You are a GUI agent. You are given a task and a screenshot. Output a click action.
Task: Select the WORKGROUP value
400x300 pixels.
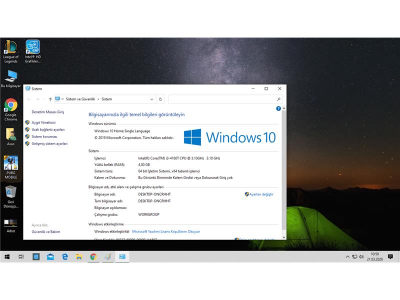point(148,214)
